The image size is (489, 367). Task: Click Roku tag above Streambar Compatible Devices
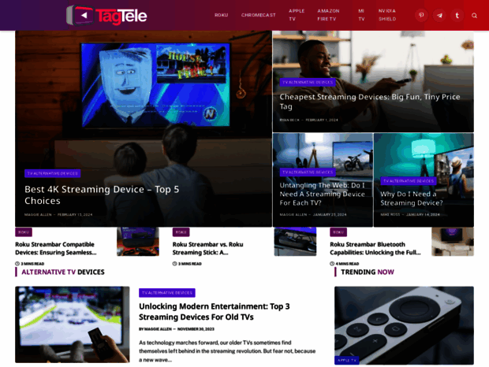(24, 232)
